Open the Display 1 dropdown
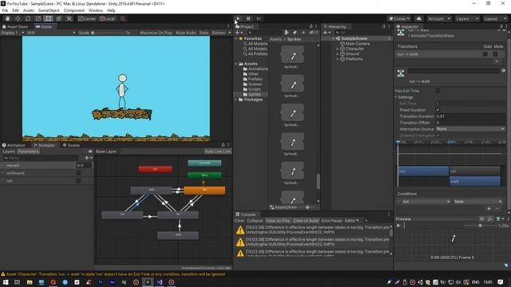This screenshot has width=511, height=287. [x=13, y=33]
